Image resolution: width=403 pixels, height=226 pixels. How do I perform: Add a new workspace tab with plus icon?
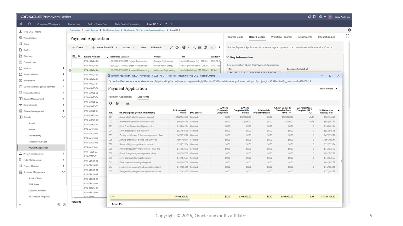tap(171, 24)
